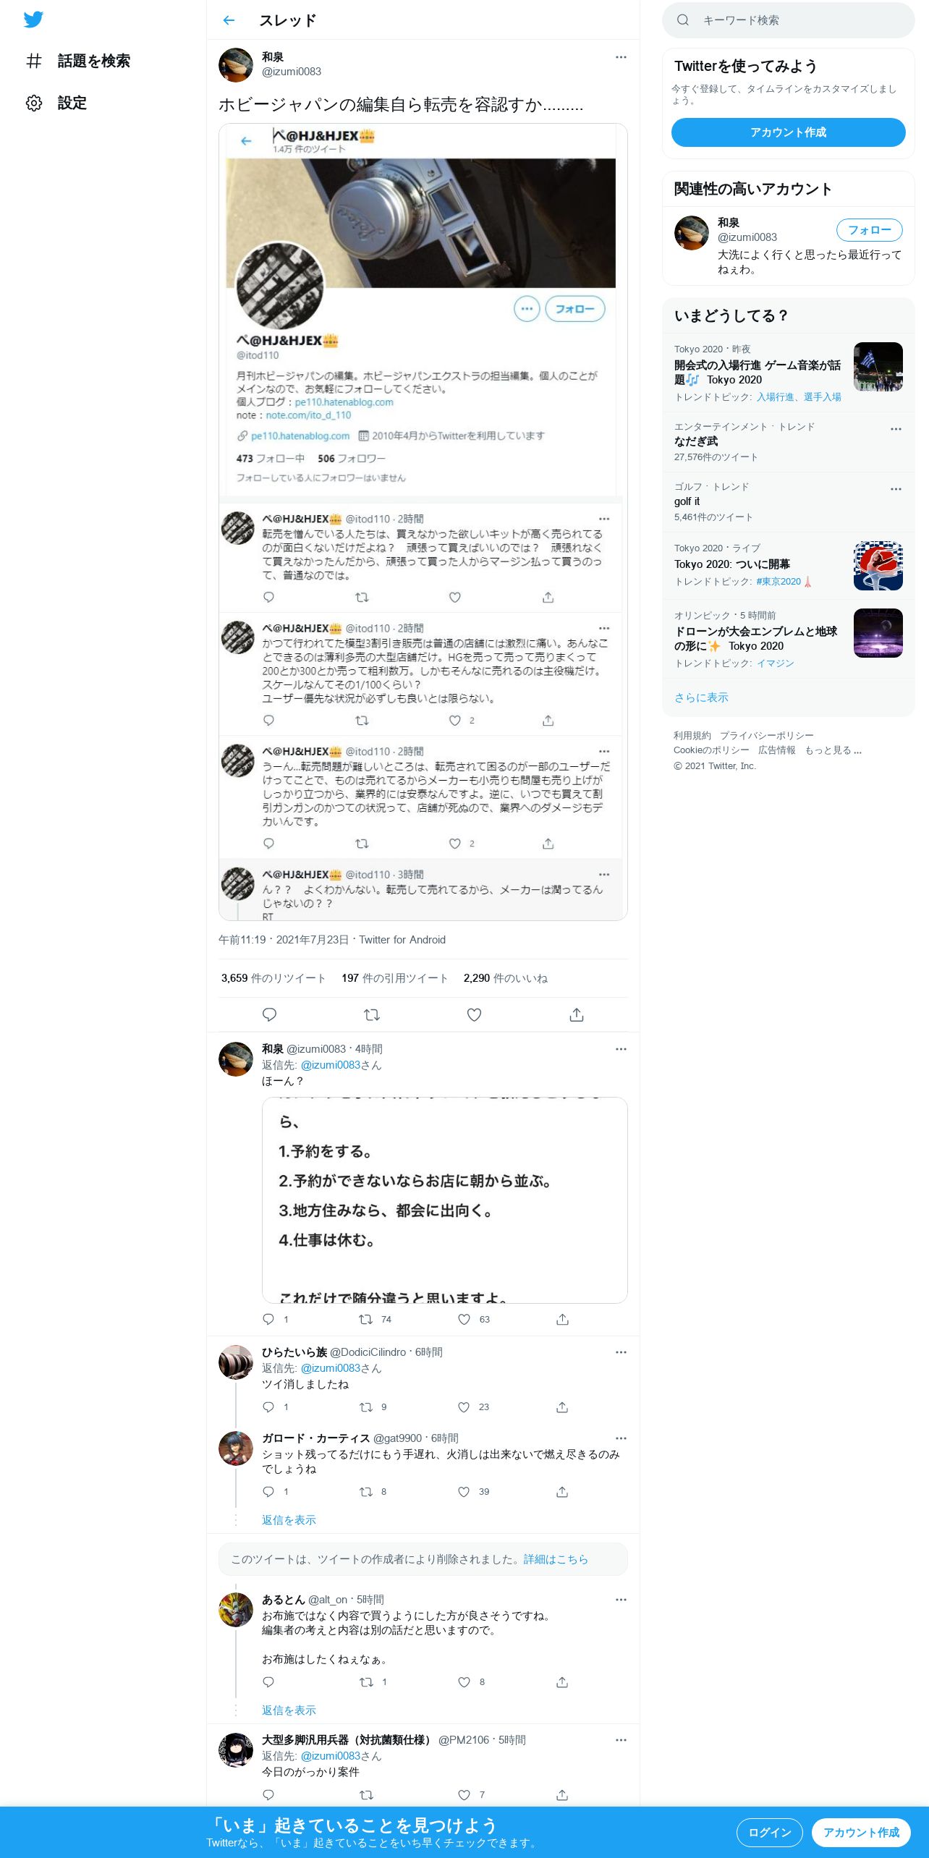
Task: Open more options on the main tweet
Action: click(621, 57)
